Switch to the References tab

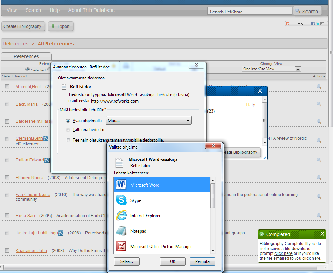click(x=26, y=56)
